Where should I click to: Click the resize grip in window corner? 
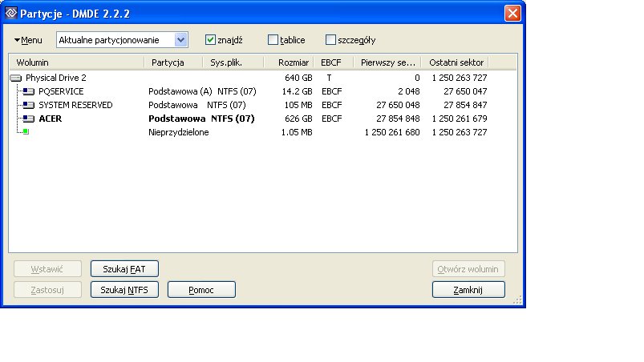517,300
